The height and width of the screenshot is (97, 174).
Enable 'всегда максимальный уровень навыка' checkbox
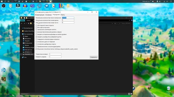coord(36,32)
